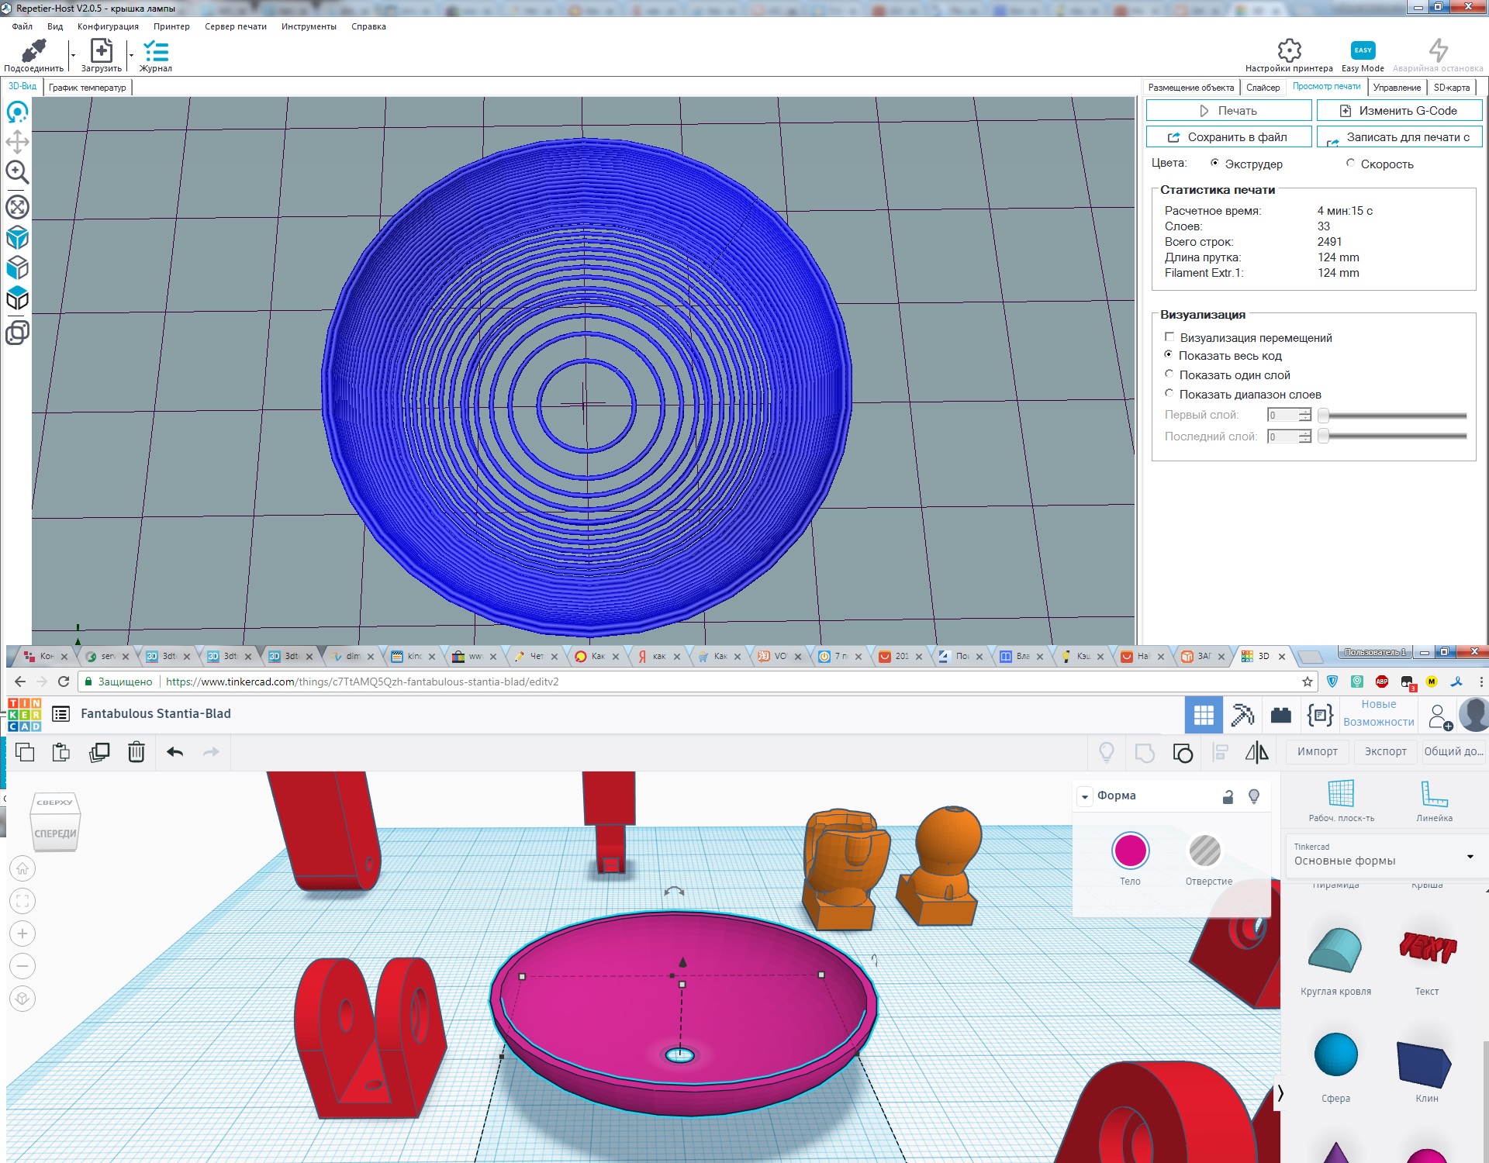The width and height of the screenshot is (1489, 1163).
Task: Enable Визуализация перемещений checkbox
Action: click(1169, 336)
